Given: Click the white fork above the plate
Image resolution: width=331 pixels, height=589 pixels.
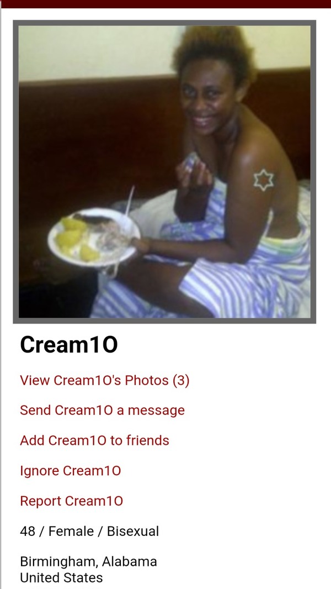Looking at the screenshot, I should click(x=129, y=201).
